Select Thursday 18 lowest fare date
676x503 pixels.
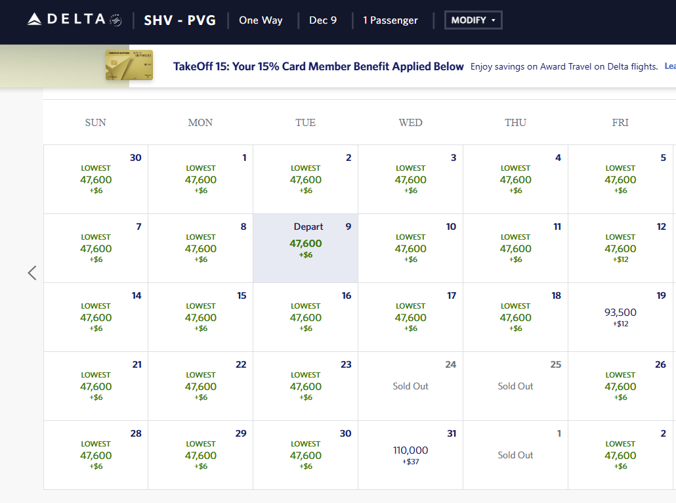click(515, 317)
